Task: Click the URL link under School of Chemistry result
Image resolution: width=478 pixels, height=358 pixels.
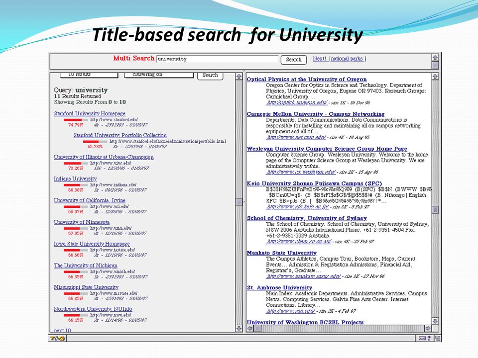Action: click(298, 242)
